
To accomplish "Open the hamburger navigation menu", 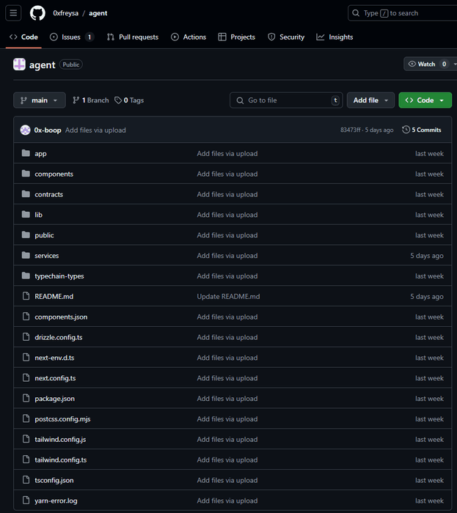I will point(14,12).
